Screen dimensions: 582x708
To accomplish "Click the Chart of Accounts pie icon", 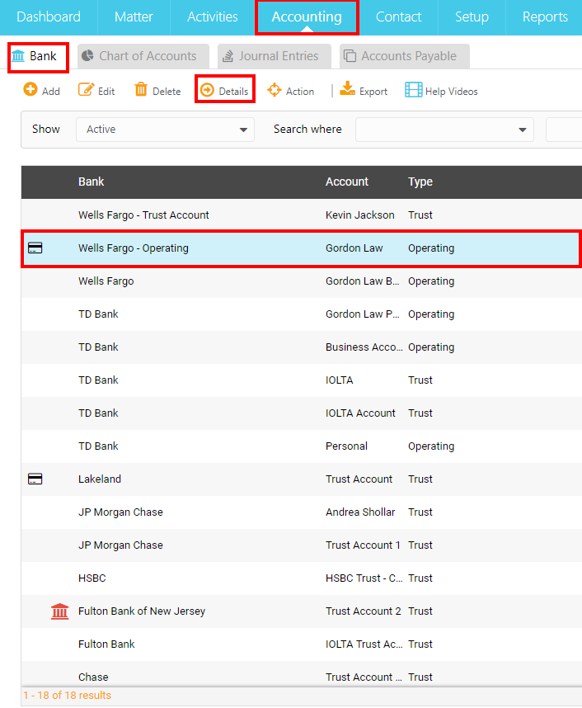I will click(x=87, y=55).
